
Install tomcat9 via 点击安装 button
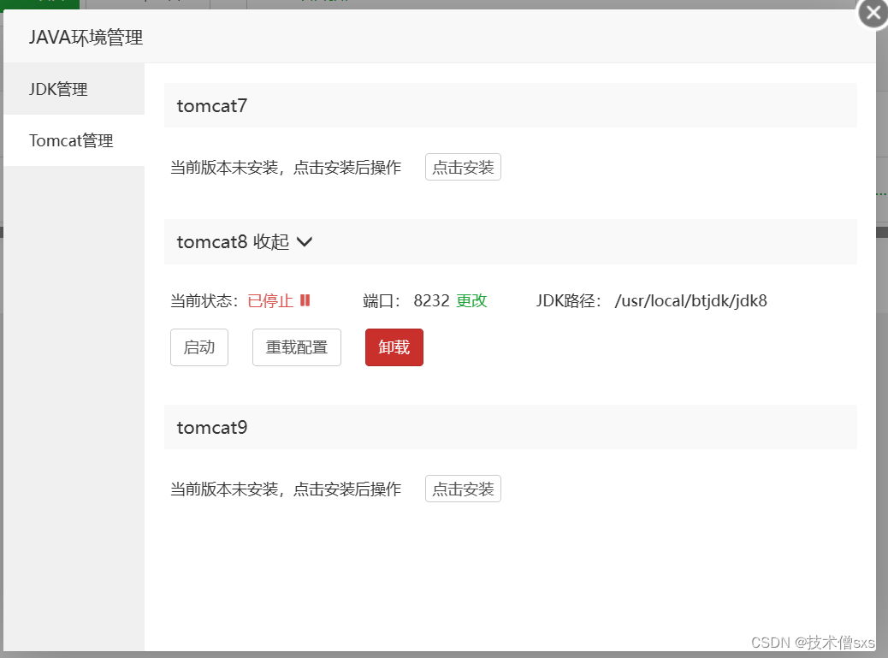pyautogui.click(x=463, y=489)
